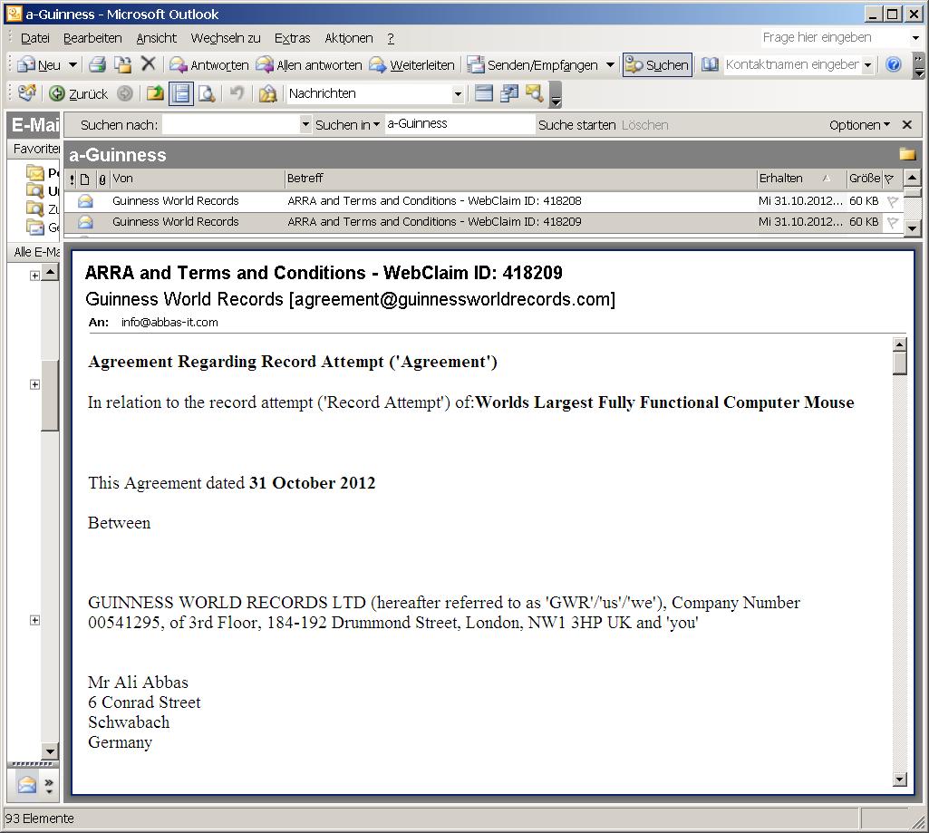Click the Outlook help question mark icon
929x833 pixels.
[894, 64]
